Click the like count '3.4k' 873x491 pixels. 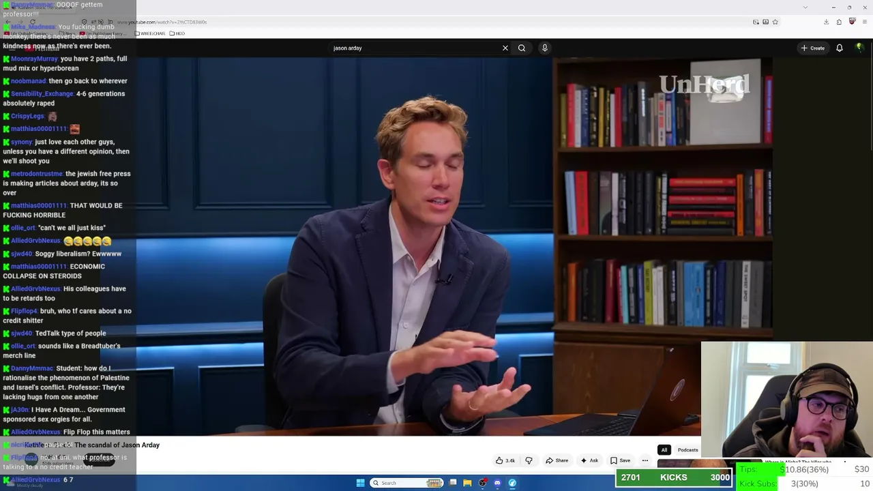[510, 460]
